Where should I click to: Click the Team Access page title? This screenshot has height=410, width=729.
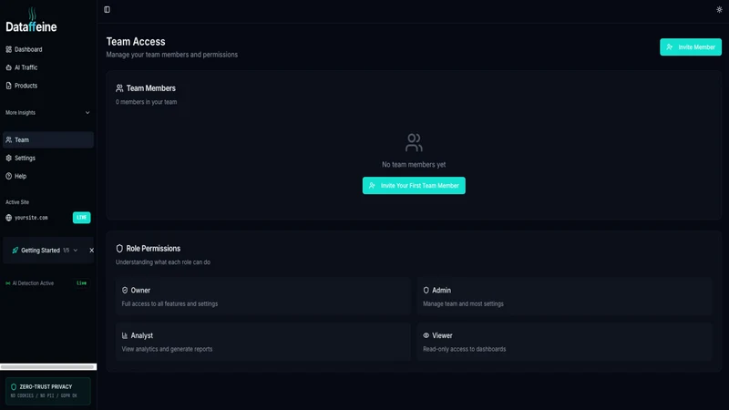coord(136,42)
